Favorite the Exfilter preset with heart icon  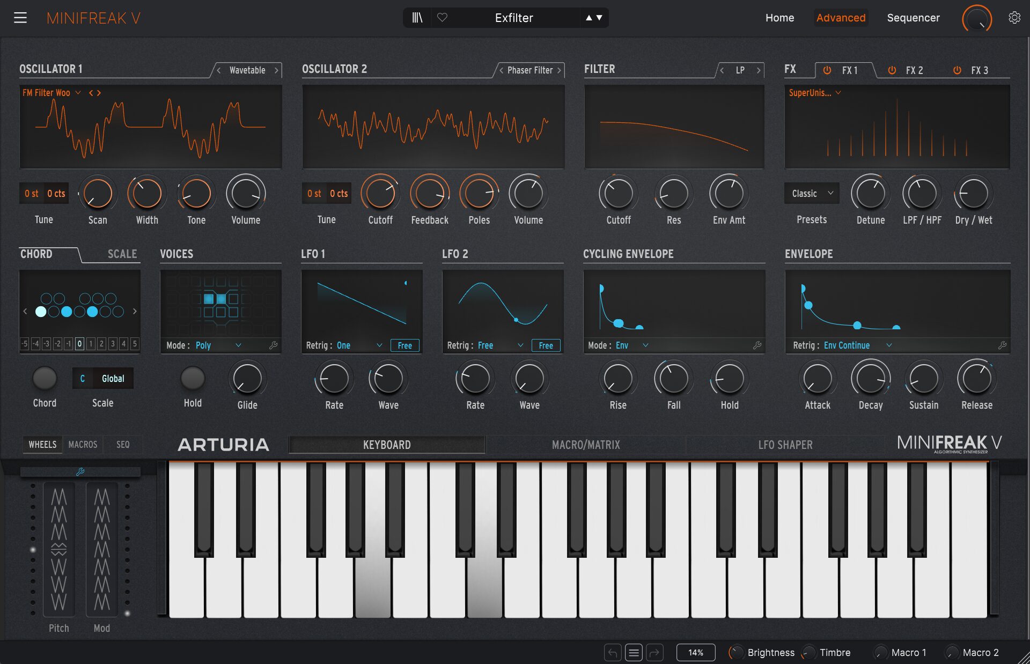[x=442, y=18]
